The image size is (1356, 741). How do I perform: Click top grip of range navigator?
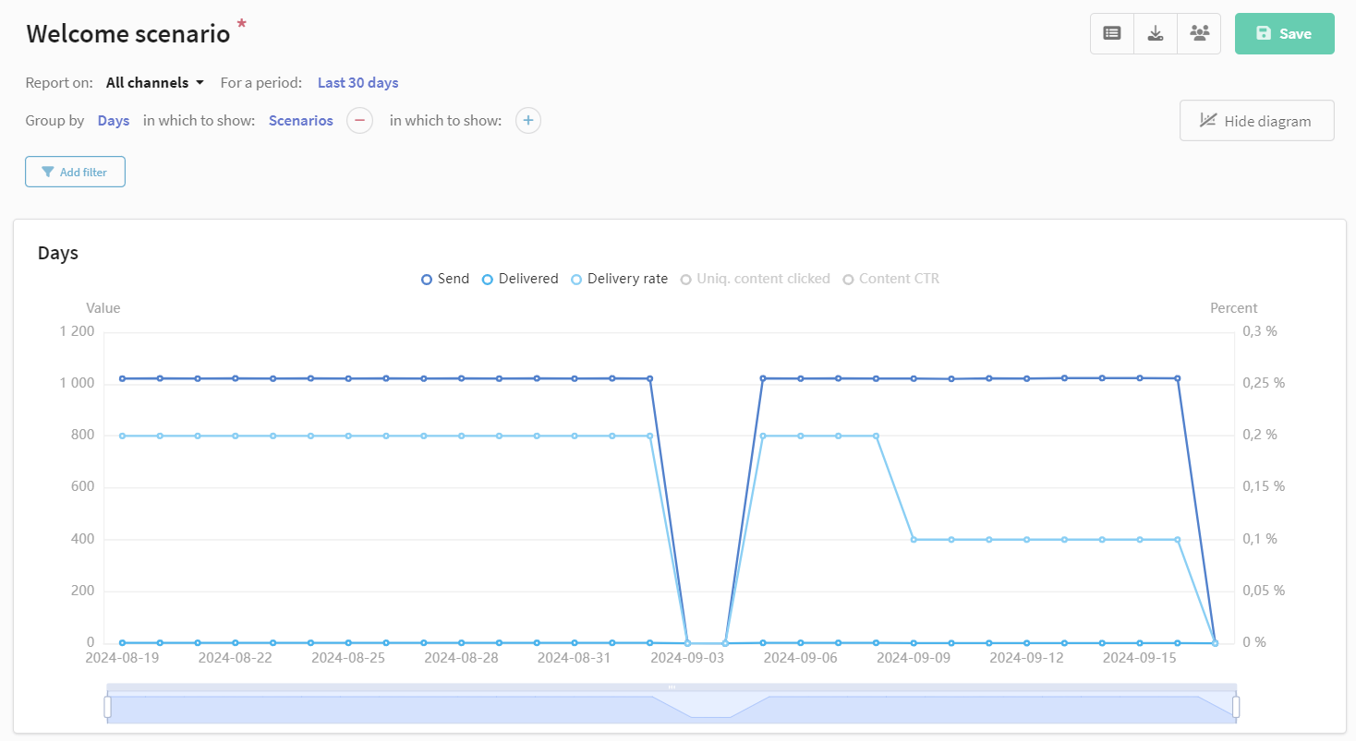click(x=672, y=687)
